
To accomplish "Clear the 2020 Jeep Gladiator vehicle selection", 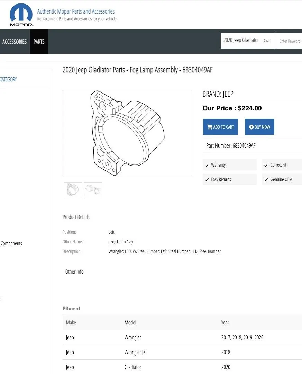I will point(267,41).
